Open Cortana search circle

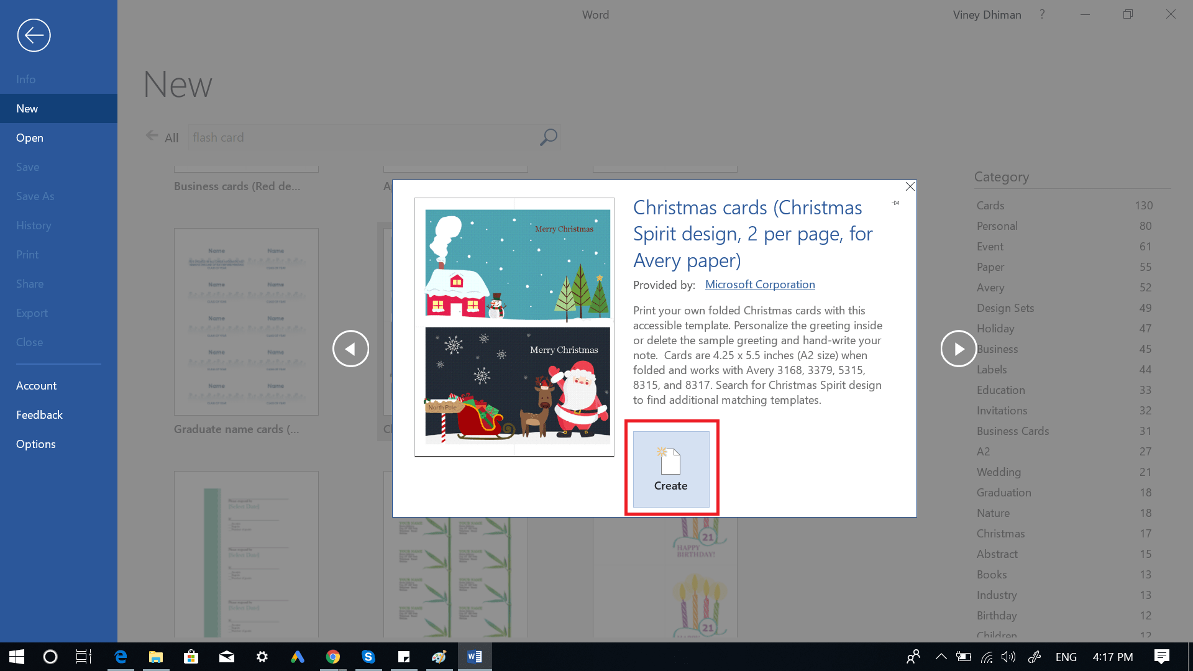click(50, 657)
